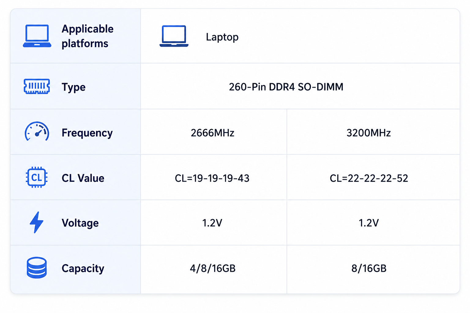Select the Applicable platforms label
The width and height of the screenshot is (470, 313).
88,36
